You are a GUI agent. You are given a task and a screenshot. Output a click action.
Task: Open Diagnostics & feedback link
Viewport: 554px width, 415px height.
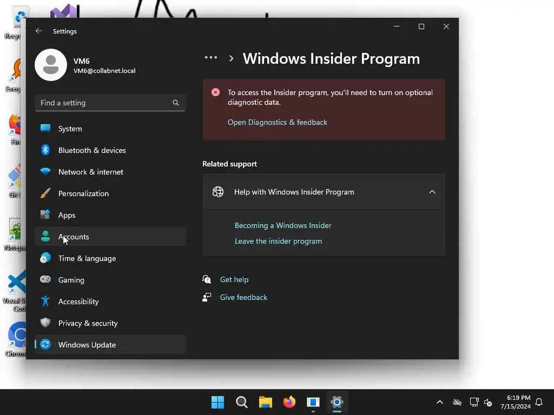coord(278,122)
